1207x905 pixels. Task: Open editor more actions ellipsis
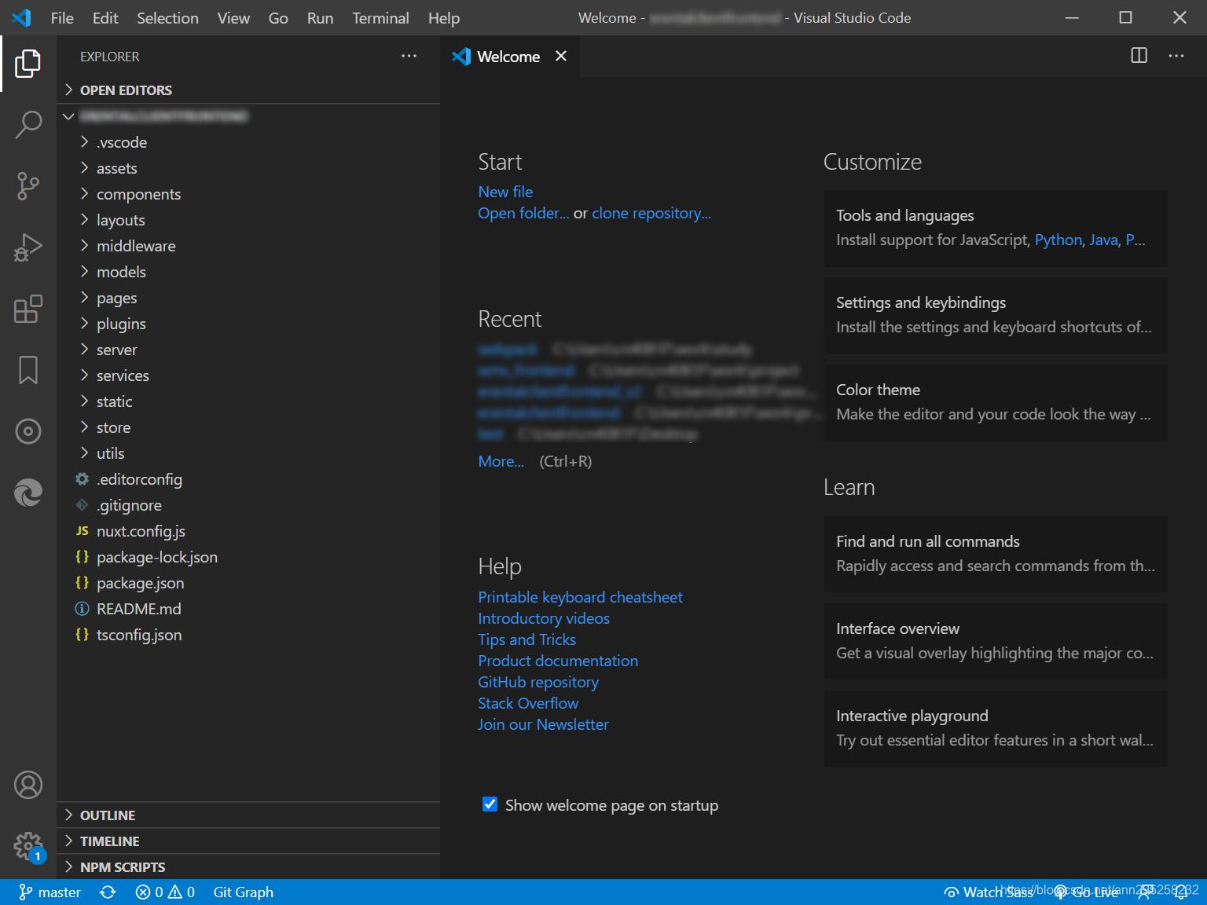tap(1176, 56)
